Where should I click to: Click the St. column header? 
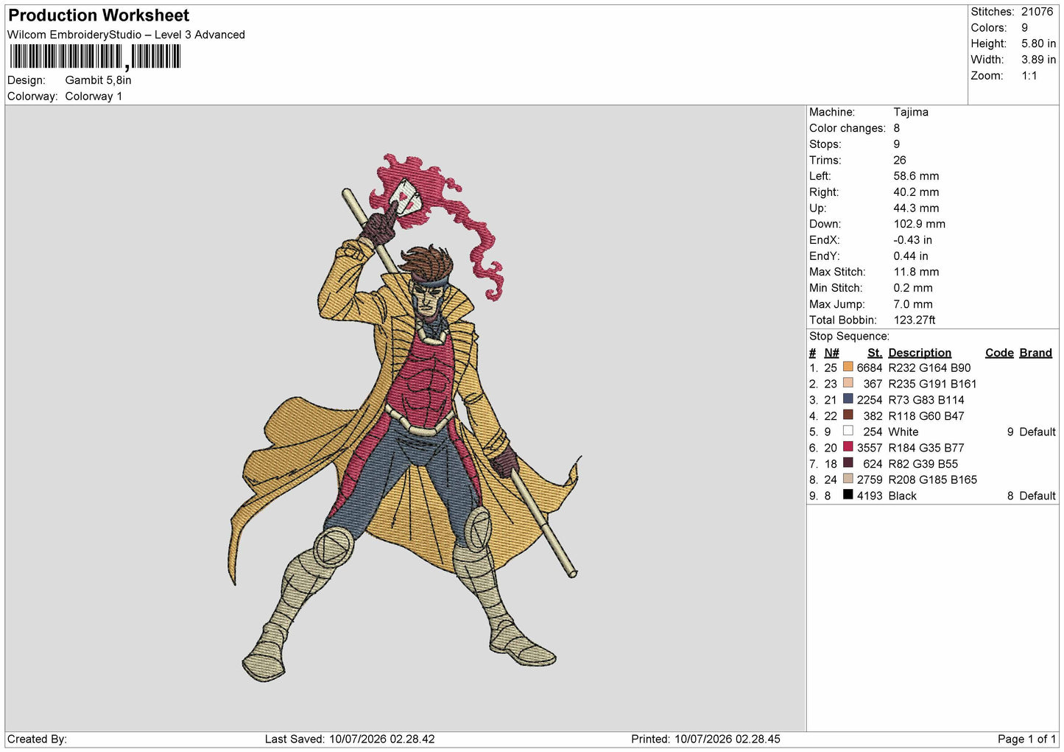(x=875, y=353)
